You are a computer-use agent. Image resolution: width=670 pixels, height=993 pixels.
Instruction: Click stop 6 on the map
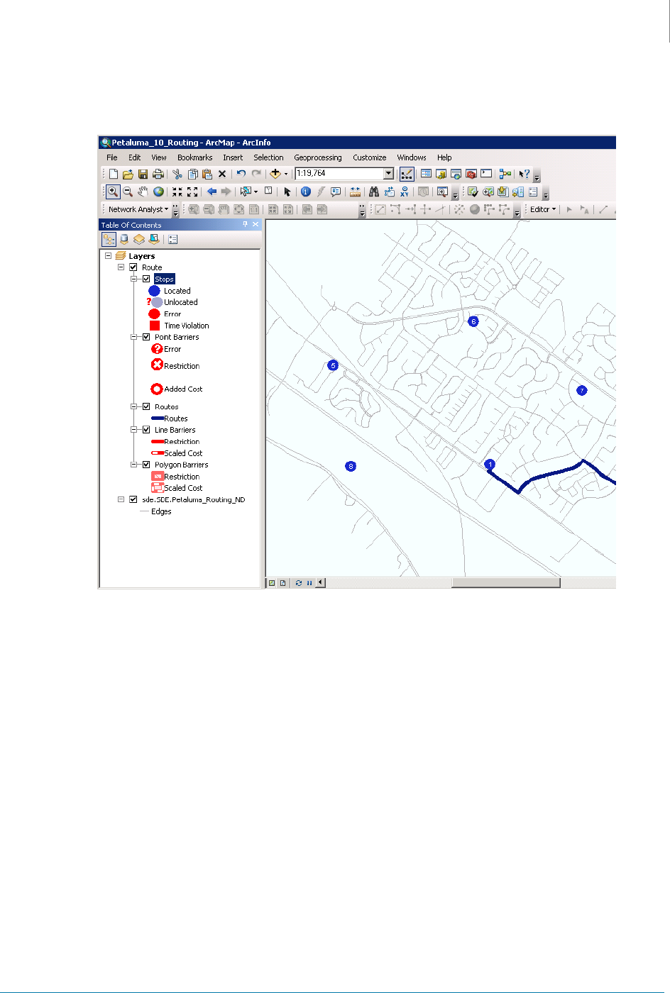[x=473, y=321]
